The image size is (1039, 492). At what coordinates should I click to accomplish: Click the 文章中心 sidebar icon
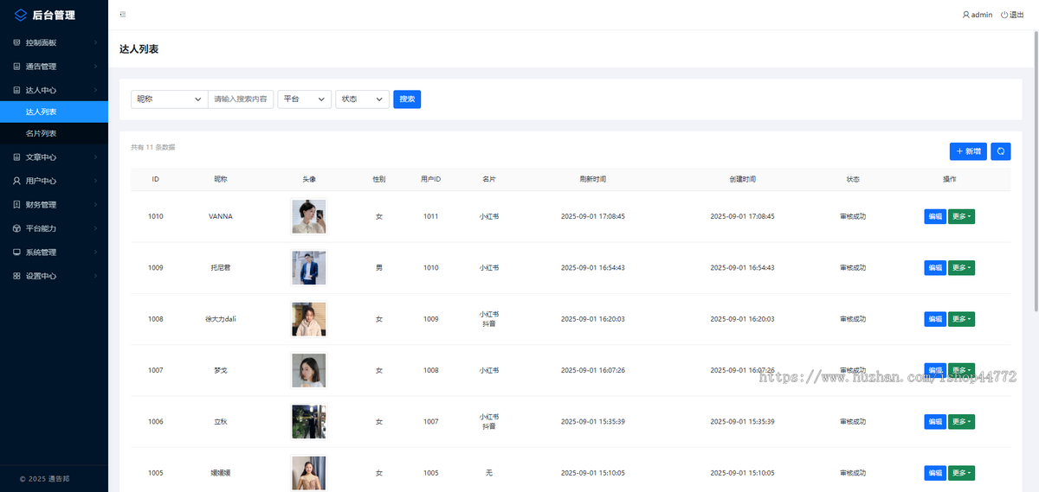16,157
